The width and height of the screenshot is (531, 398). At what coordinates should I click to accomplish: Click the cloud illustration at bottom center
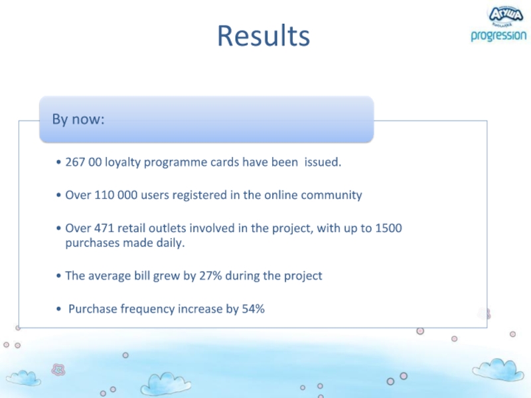[165, 384]
